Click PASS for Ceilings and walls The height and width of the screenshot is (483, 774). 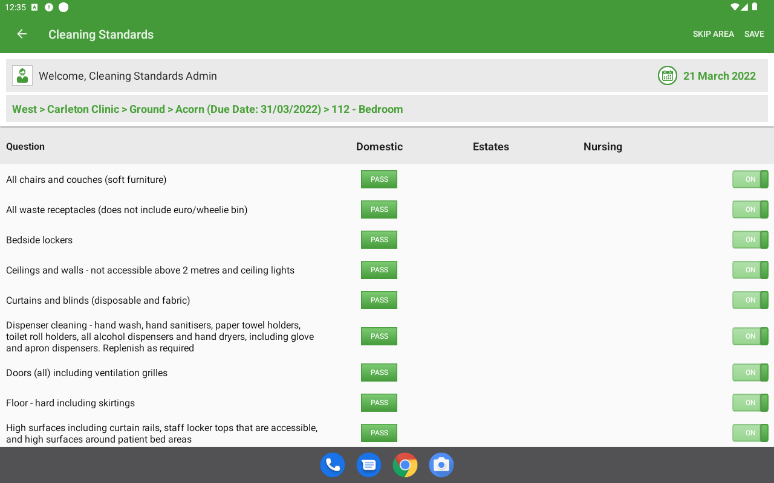coord(379,270)
